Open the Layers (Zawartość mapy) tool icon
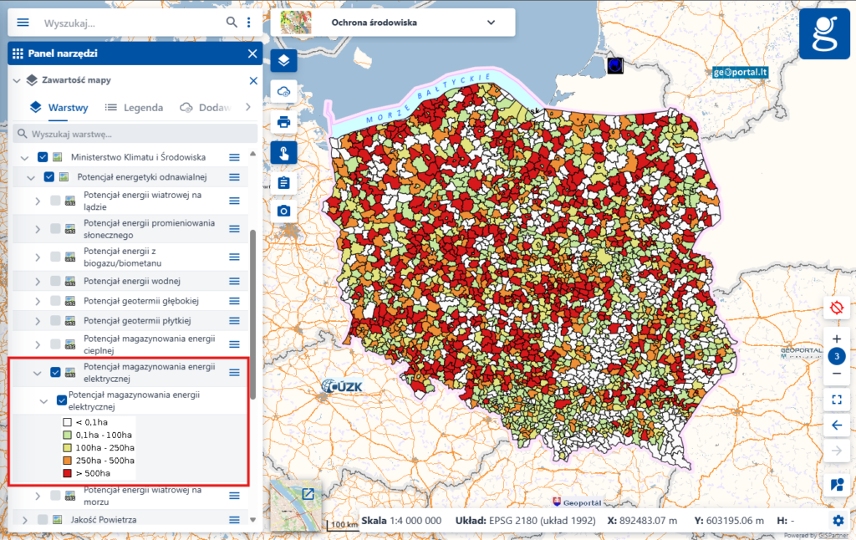Viewport: 856px width, 540px height. pyautogui.click(x=283, y=60)
